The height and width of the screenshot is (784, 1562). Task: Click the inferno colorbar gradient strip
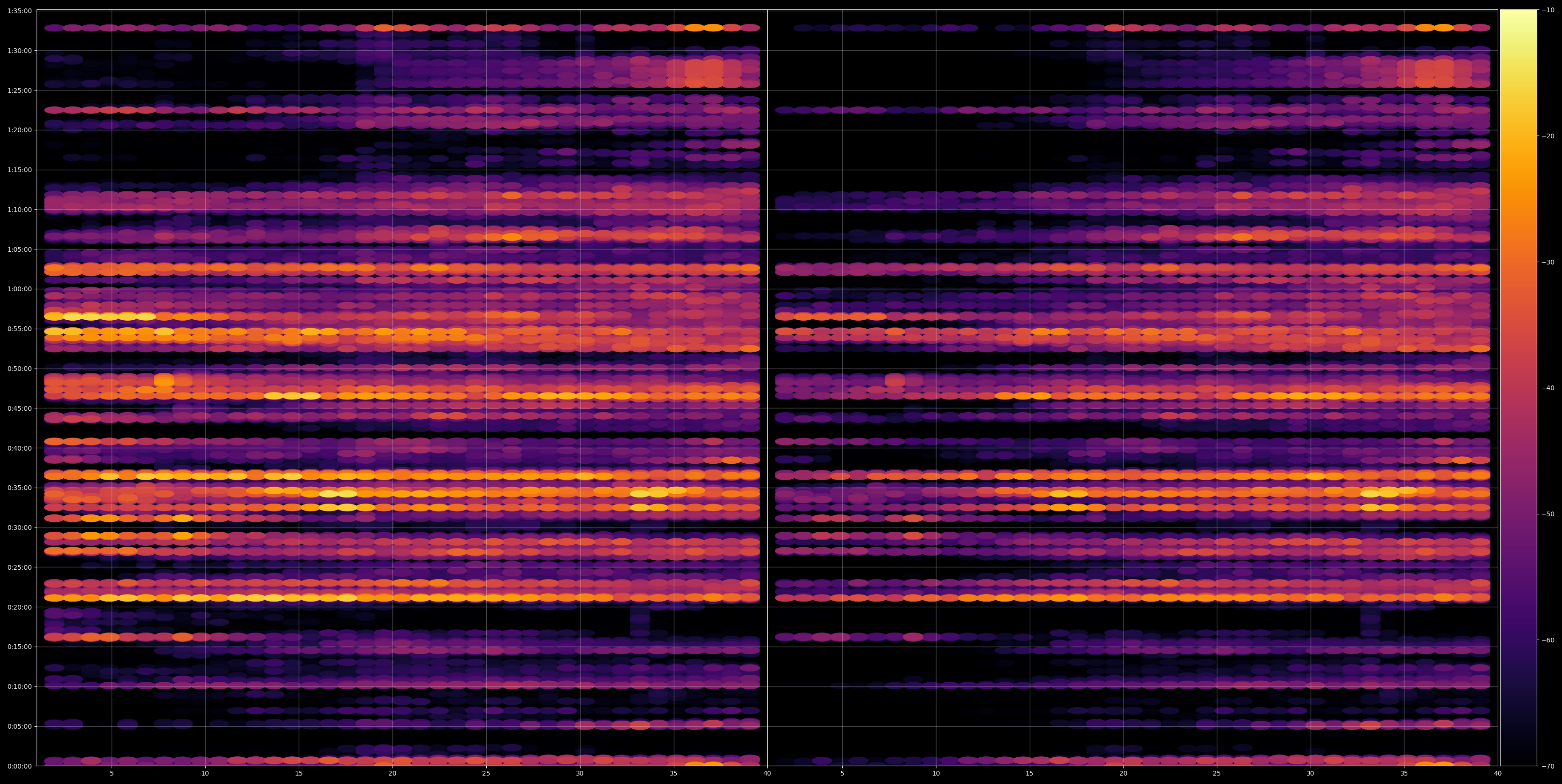pos(1518,388)
